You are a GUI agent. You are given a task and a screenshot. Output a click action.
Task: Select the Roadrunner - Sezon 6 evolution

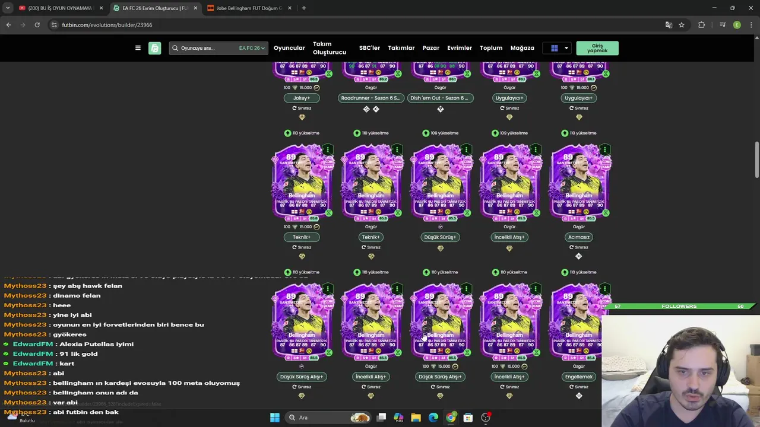point(370,98)
